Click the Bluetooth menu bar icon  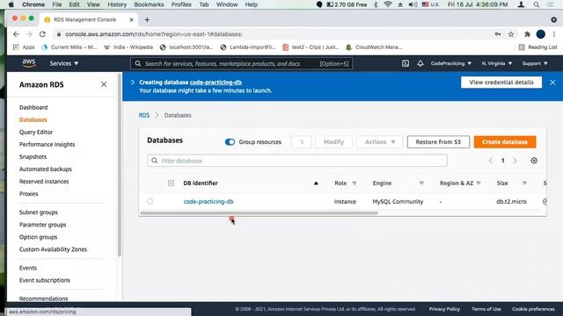[x=376, y=4]
